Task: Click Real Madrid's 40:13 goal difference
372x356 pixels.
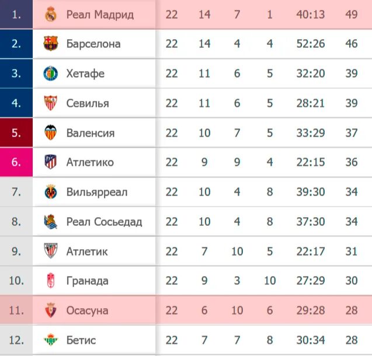Action: [x=310, y=14]
